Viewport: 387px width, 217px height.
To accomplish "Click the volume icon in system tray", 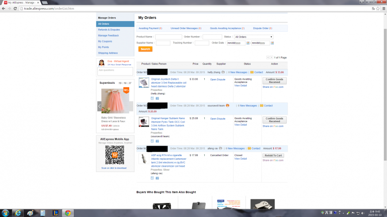I will (363, 213).
